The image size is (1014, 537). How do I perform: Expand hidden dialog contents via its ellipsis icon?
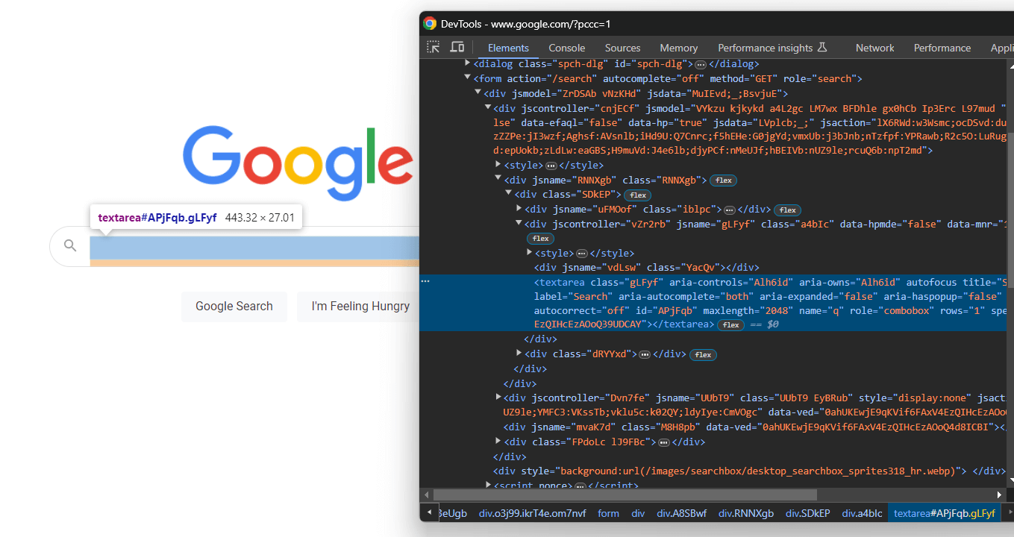(x=701, y=63)
